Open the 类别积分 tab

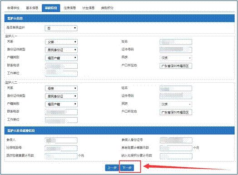tap(107, 8)
